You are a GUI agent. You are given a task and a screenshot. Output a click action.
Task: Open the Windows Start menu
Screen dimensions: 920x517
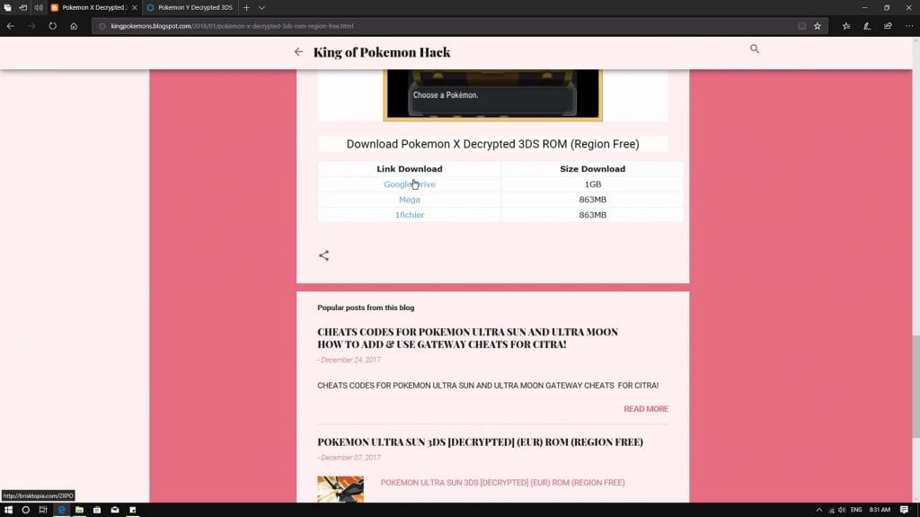[x=8, y=510]
